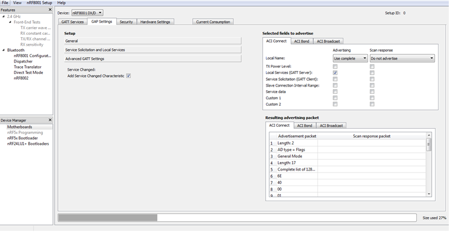Select Motherboards in Device Manager
This screenshot has height=232, width=450.
[x=19, y=127]
